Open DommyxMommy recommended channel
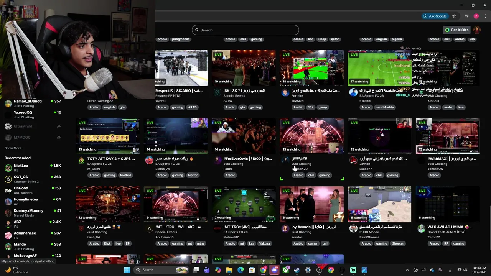The image size is (491, 276). pos(33,213)
